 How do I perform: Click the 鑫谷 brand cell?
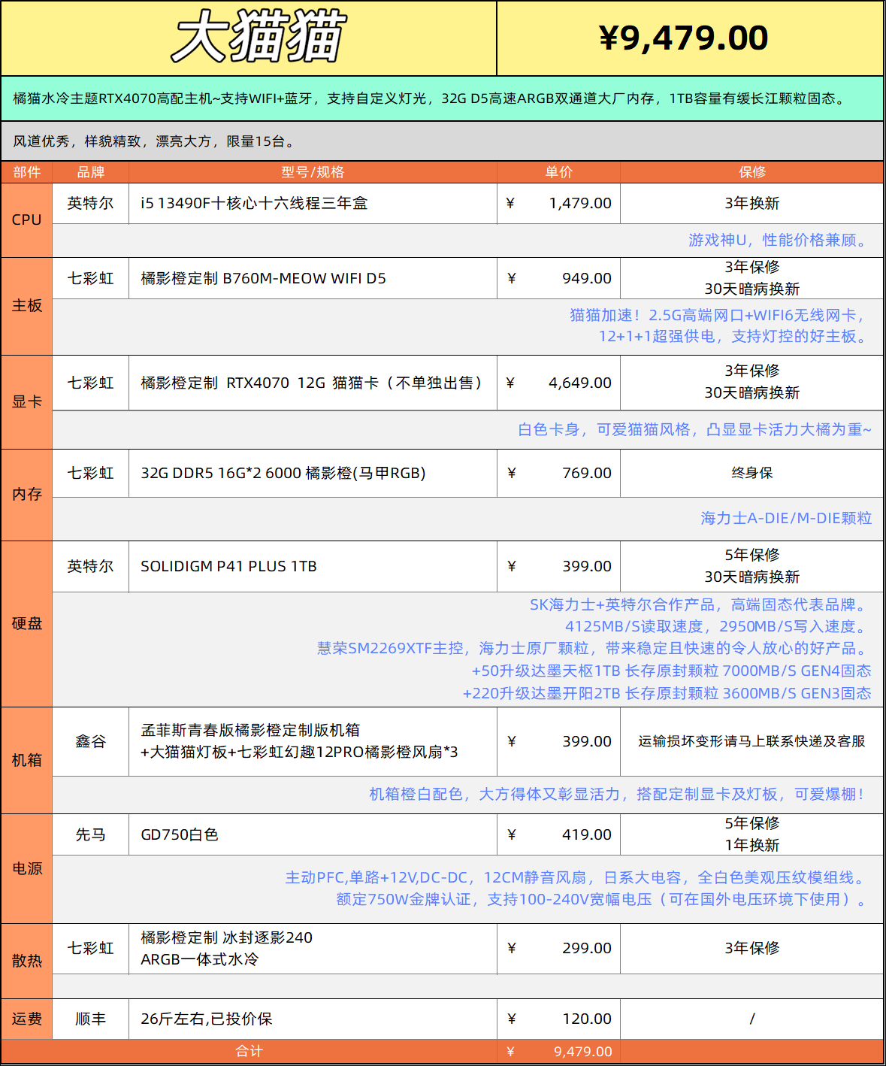90,741
